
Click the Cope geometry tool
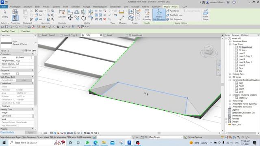pos(39,11)
